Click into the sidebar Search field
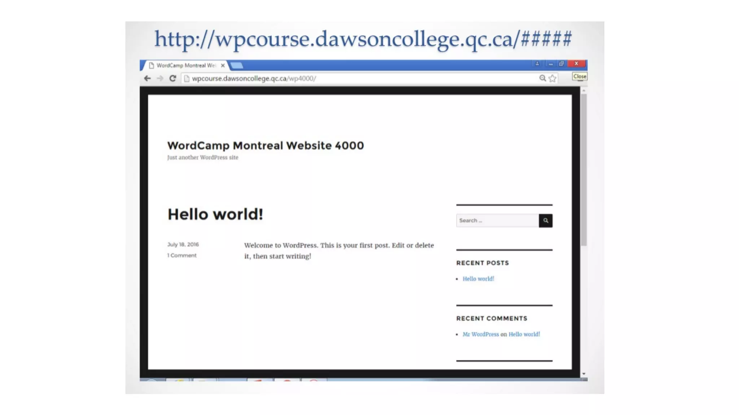The height and width of the screenshot is (415, 739). (497, 220)
